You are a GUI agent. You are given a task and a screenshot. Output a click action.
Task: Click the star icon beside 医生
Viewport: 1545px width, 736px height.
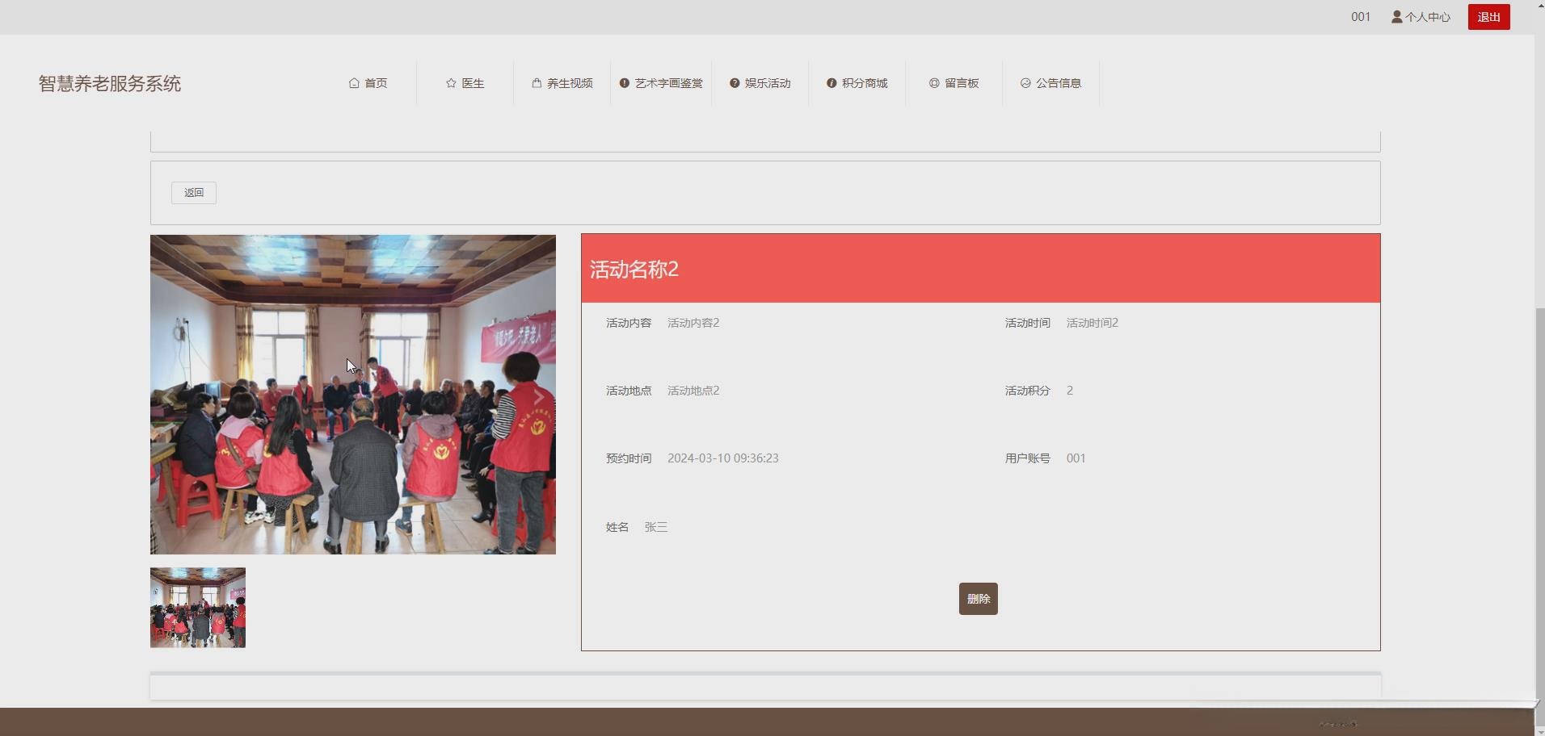tap(451, 83)
